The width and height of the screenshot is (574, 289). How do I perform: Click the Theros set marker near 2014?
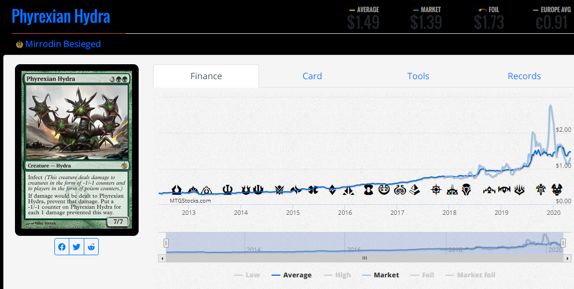(227, 190)
